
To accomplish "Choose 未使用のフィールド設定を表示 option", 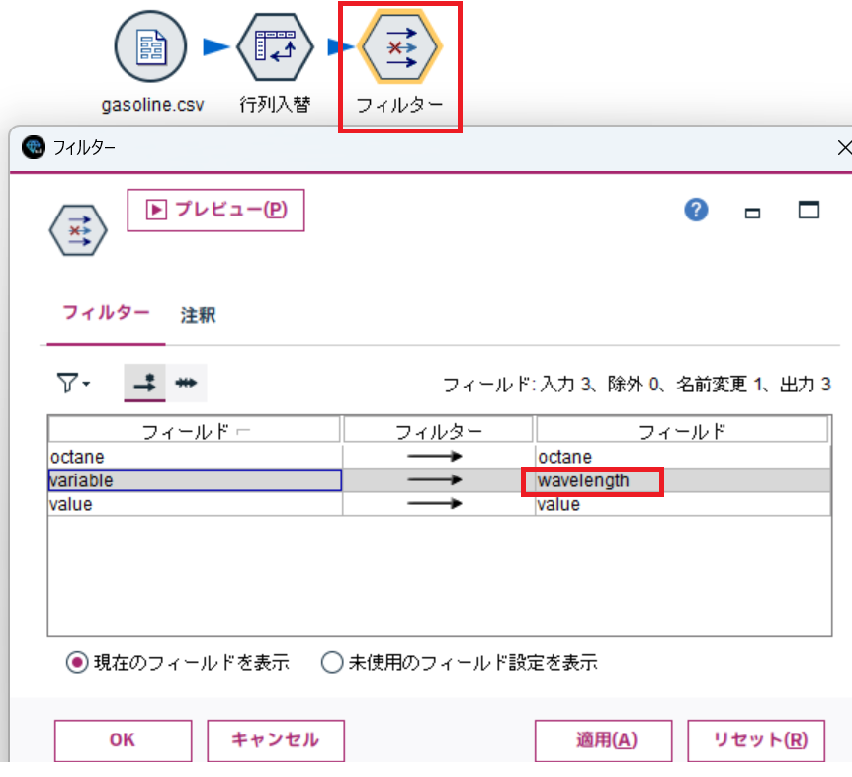I will click(x=332, y=663).
